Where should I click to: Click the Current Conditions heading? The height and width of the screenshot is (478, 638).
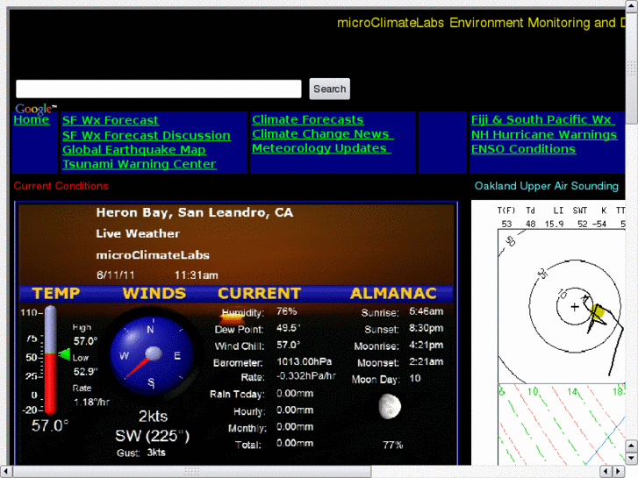(61, 186)
